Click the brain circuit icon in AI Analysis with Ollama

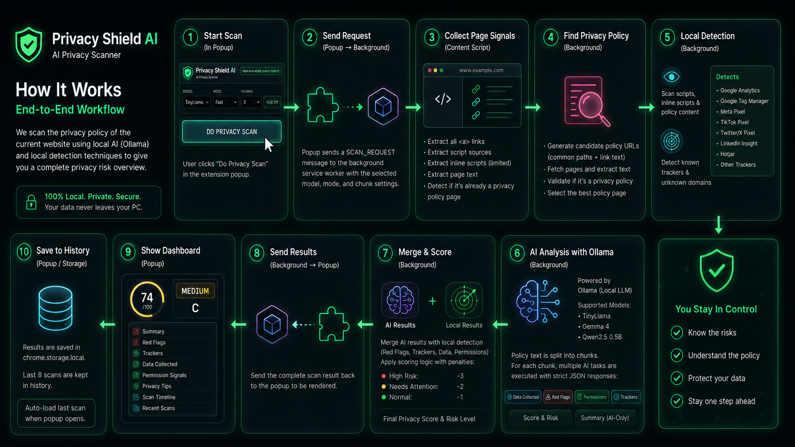(538, 302)
